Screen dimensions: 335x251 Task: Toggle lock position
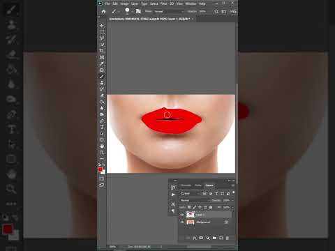(x=200, y=207)
